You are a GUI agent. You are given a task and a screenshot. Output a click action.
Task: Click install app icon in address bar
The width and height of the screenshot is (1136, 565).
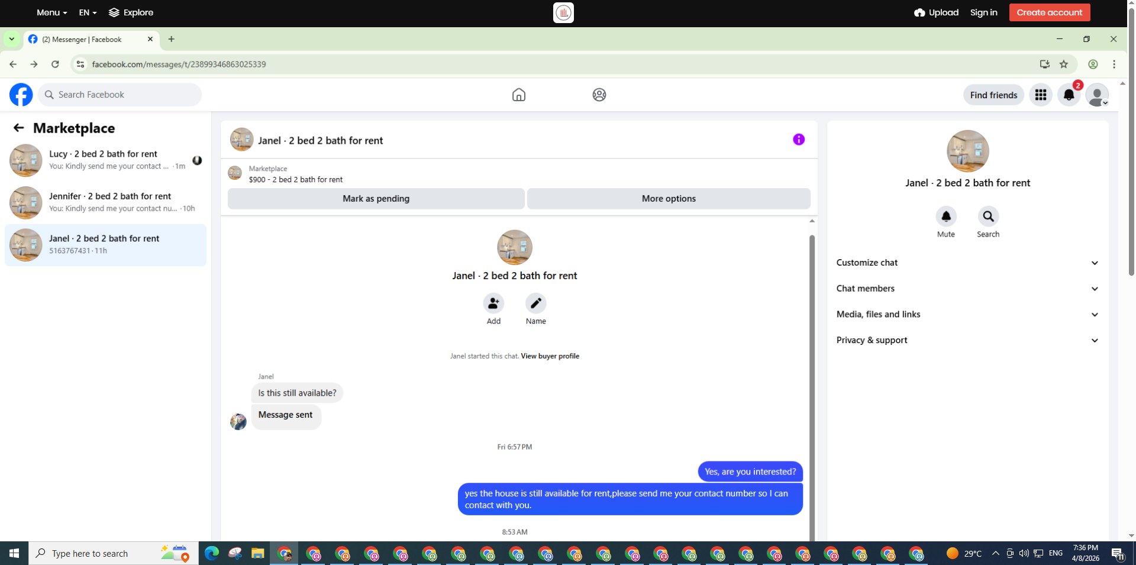1045,64
